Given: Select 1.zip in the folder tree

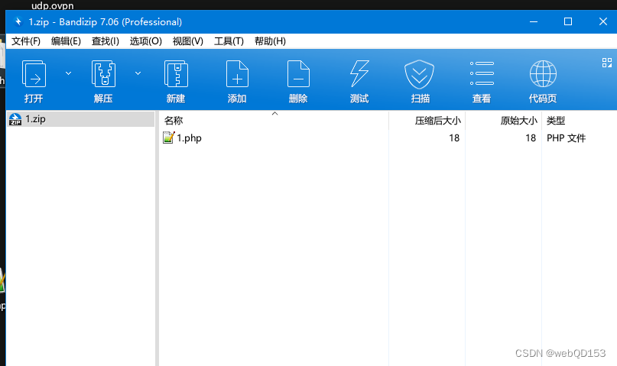Looking at the screenshot, I should pos(81,119).
